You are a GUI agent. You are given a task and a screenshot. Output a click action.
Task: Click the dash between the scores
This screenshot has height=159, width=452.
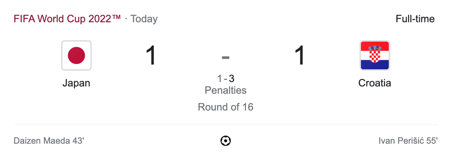coord(226,57)
